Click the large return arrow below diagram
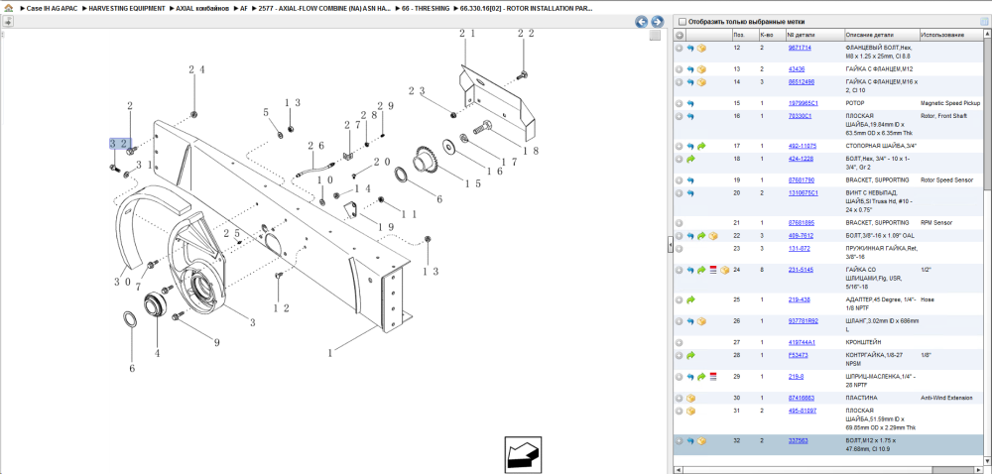Image resolution: width=992 pixels, height=474 pixels. point(523,453)
